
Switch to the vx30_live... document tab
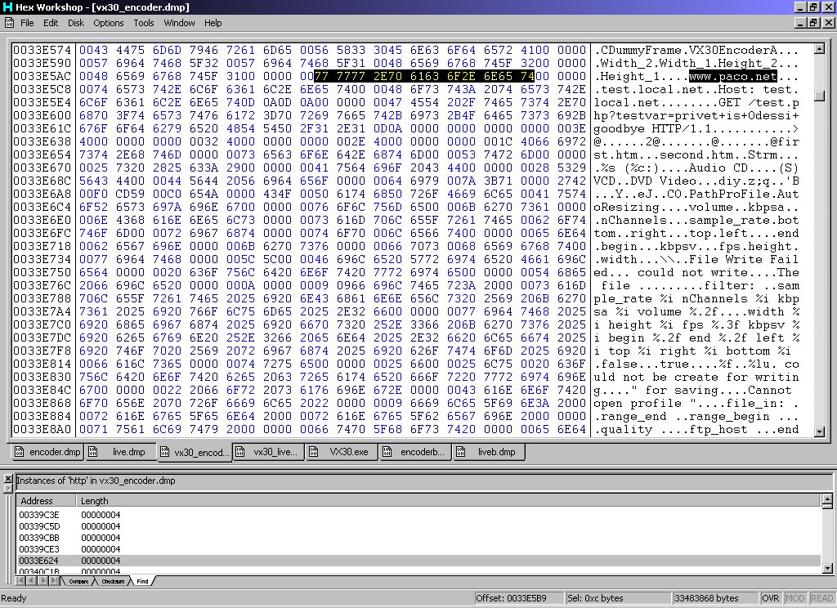pyautogui.click(x=268, y=452)
